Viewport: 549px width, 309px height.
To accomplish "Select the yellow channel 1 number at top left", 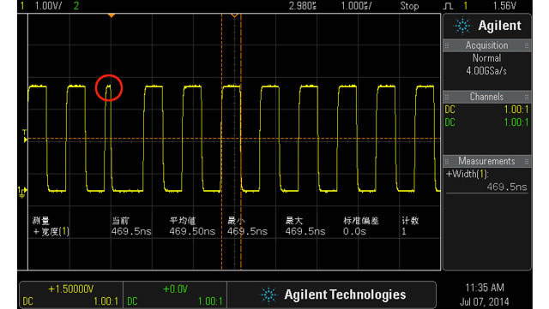I will (22, 6).
